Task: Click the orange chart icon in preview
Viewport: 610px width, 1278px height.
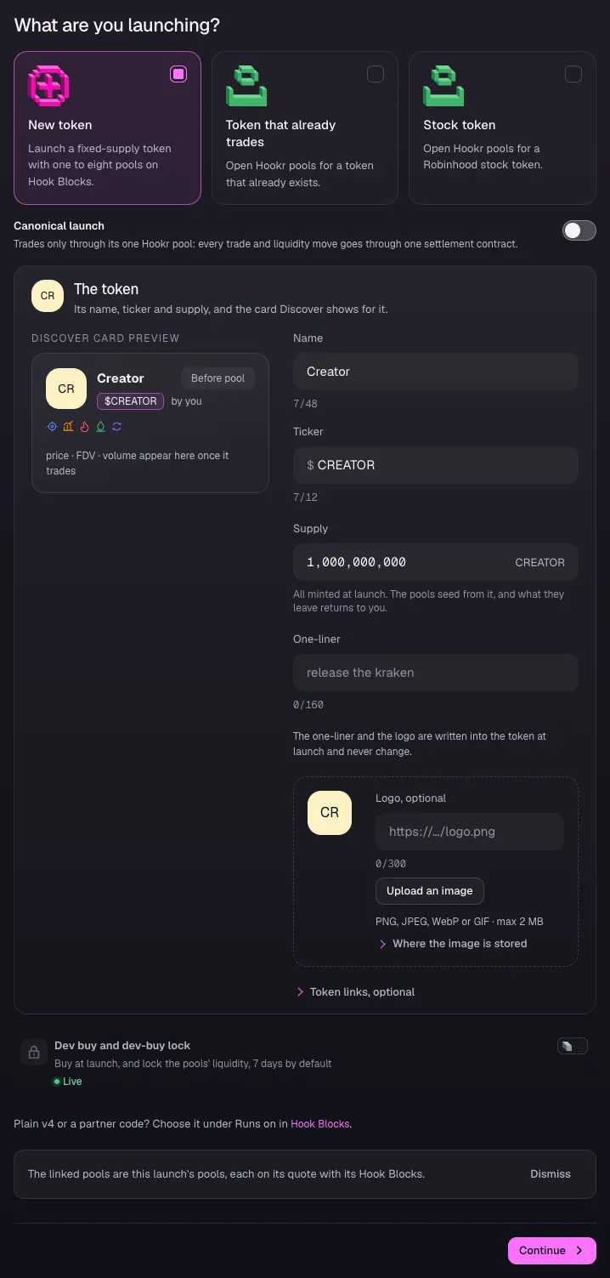Action: pos(68,426)
